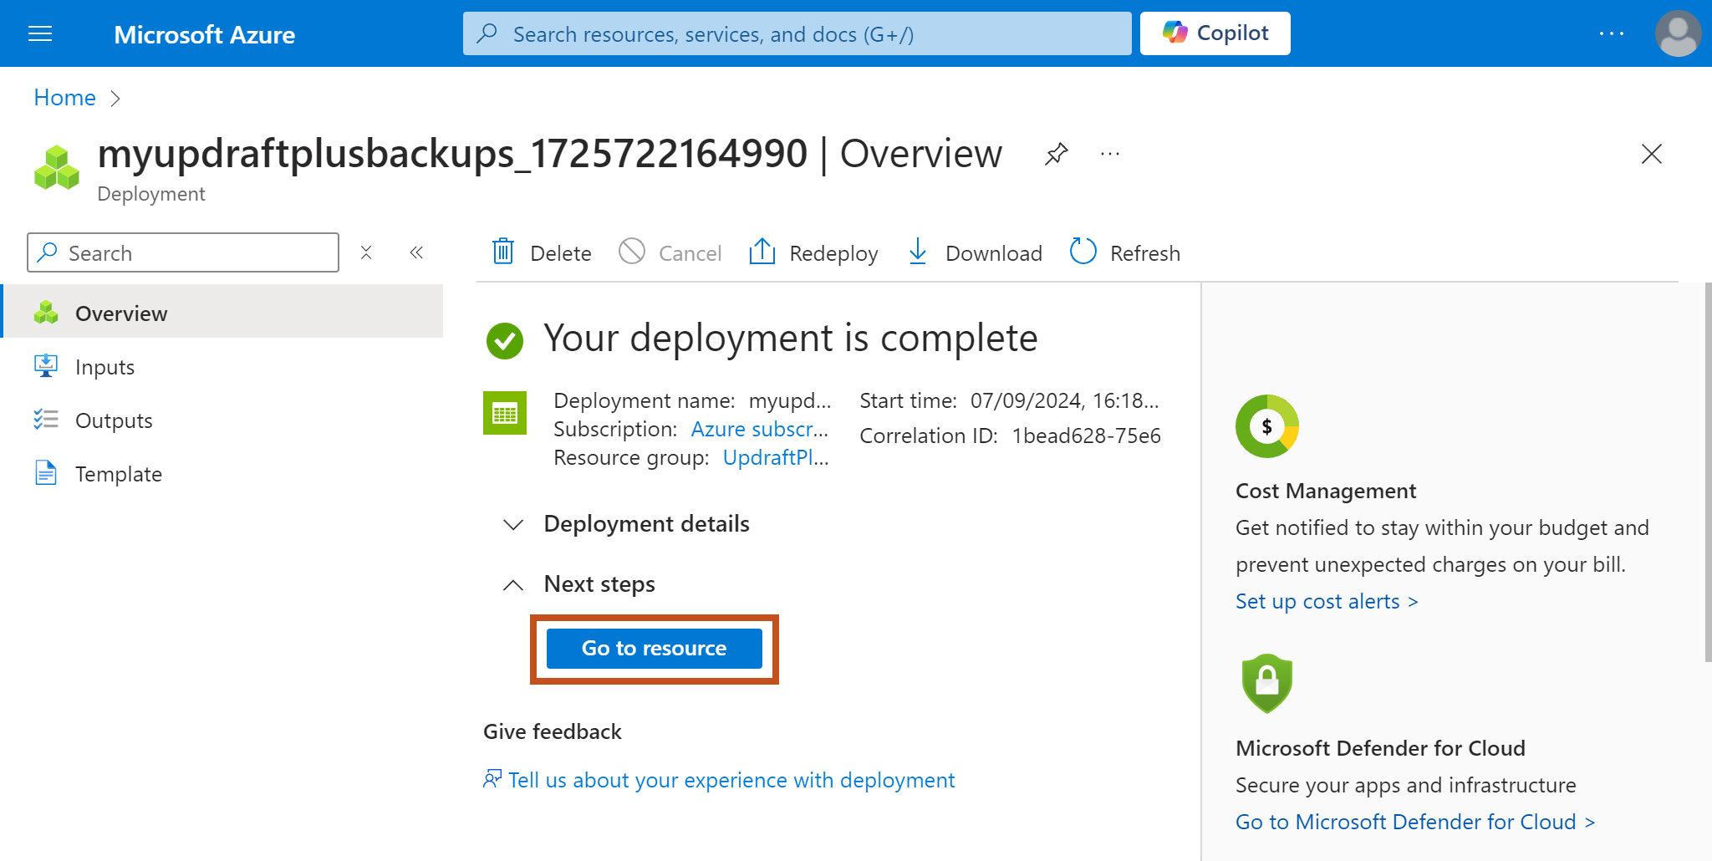The image size is (1712, 861).
Task: Click the Redeploy upload icon
Action: tap(762, 252)
